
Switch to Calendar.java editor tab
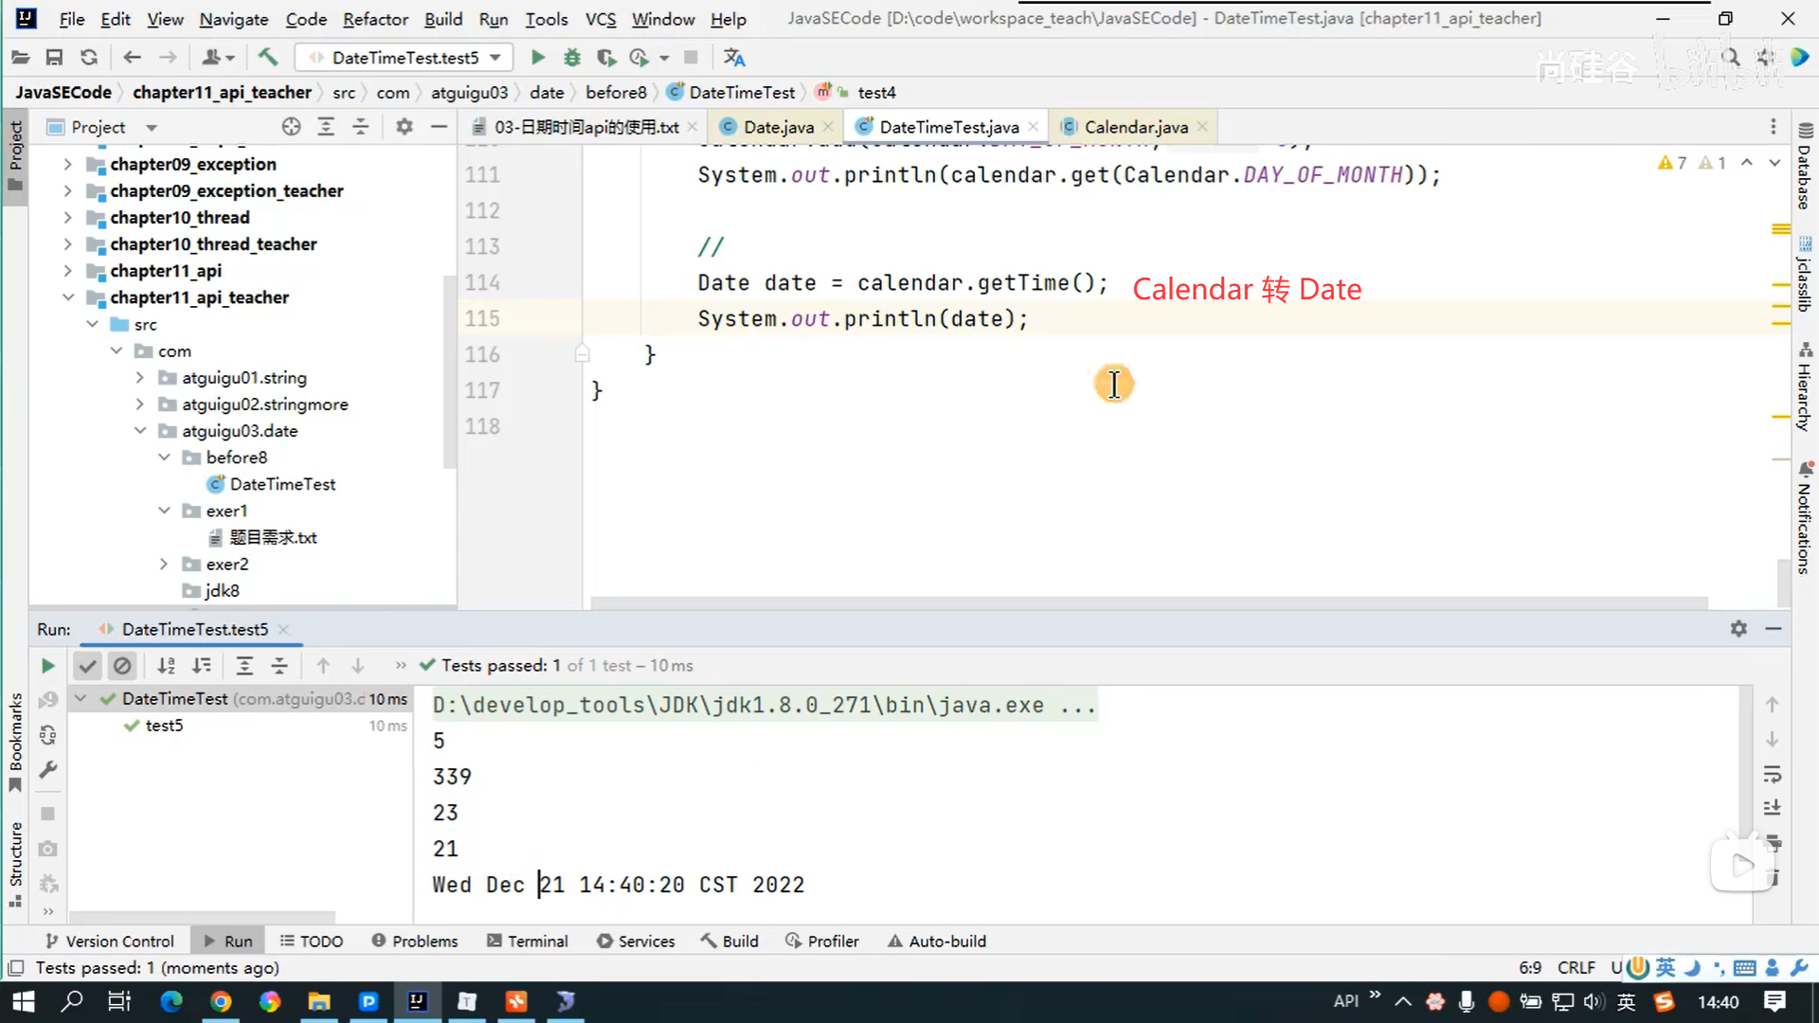pyautogui.click(x=1135, y=127)
